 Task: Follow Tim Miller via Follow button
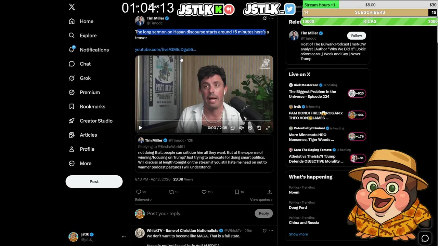[x=356, y=36]
